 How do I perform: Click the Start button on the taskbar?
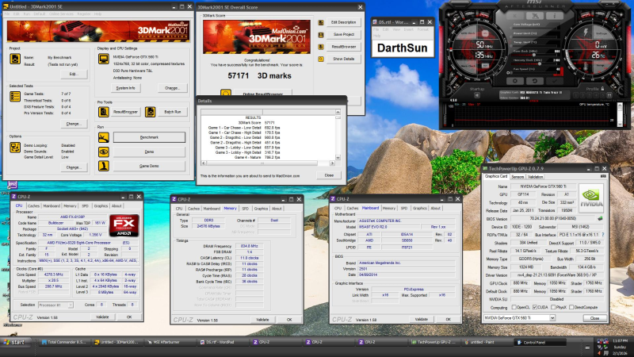14,342
